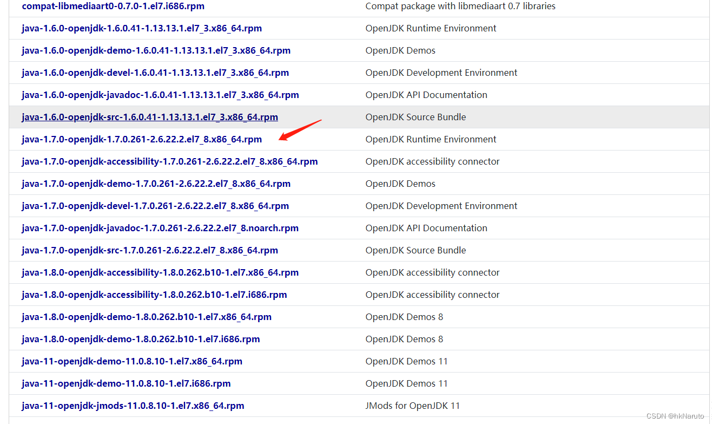The image size is (712, 424).
Task: Select 'OpenJDK Development Environment' in java-1.6.0-devel row
Action: (441, 73)
